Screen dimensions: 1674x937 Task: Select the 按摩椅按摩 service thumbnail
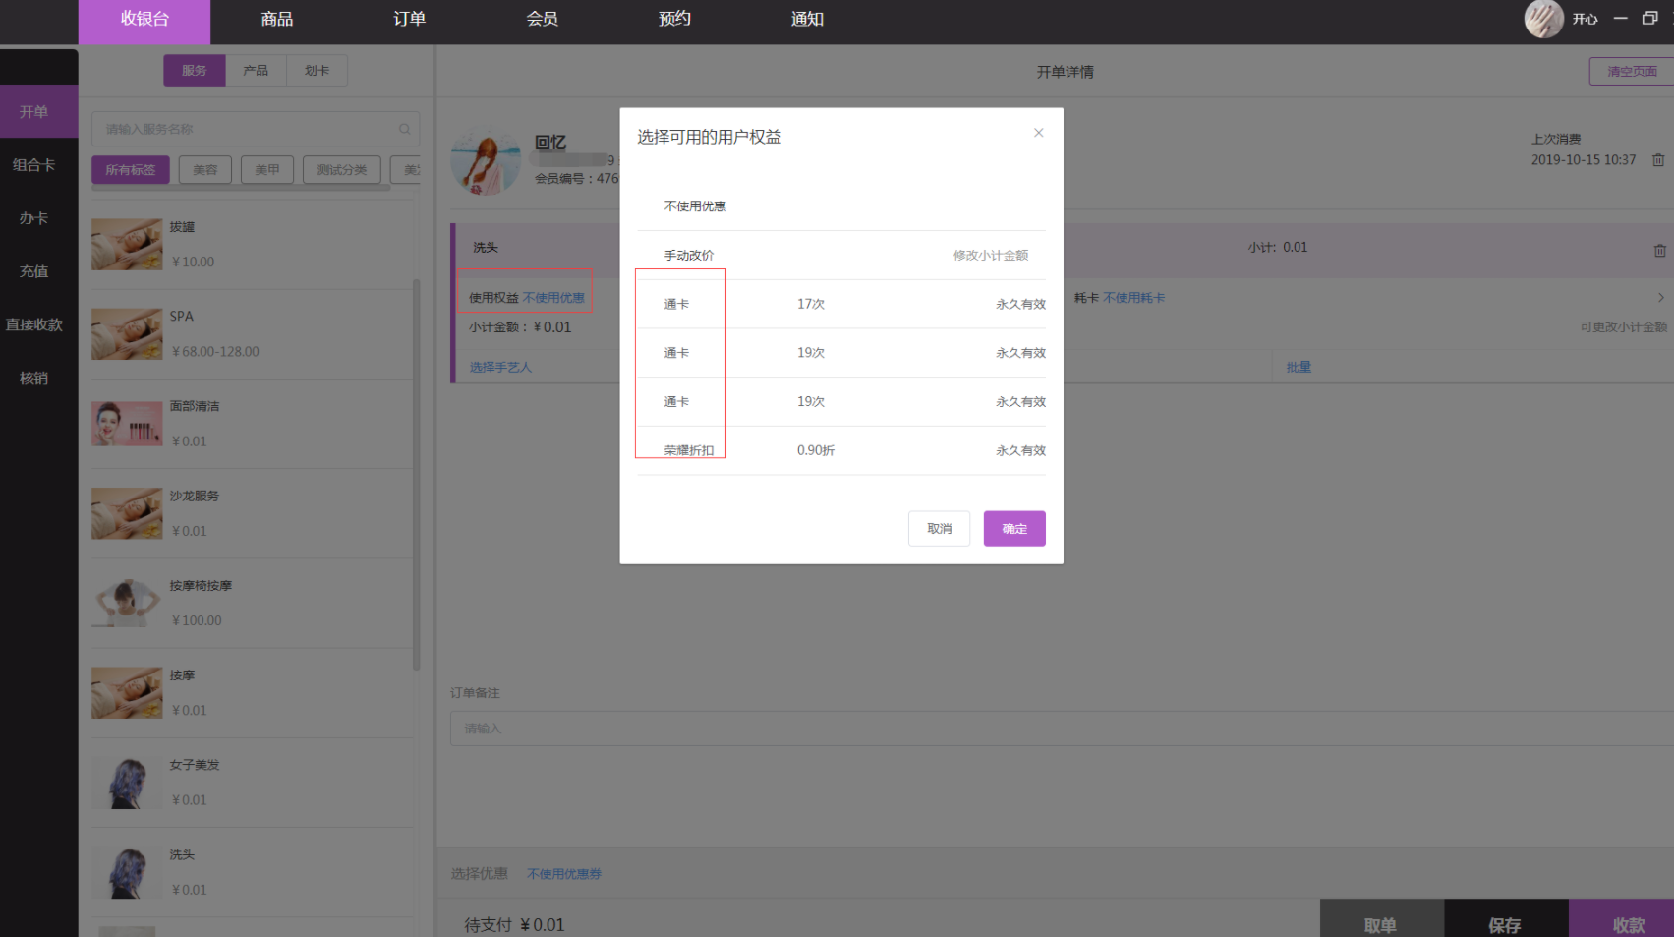point(127,603)
